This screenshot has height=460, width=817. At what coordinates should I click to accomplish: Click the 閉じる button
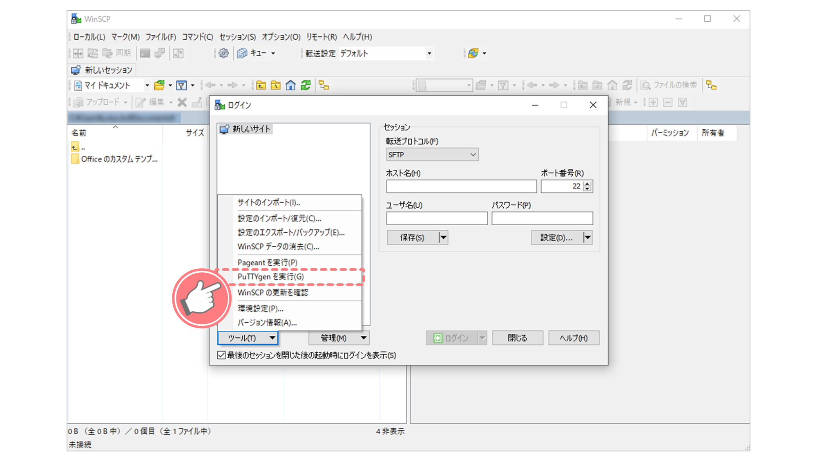(x=518, y=338)
